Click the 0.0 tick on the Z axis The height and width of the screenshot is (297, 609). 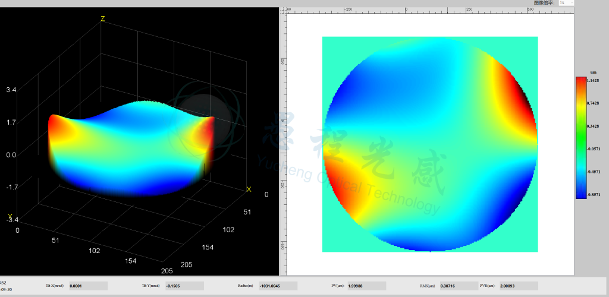tap(11, 154)
